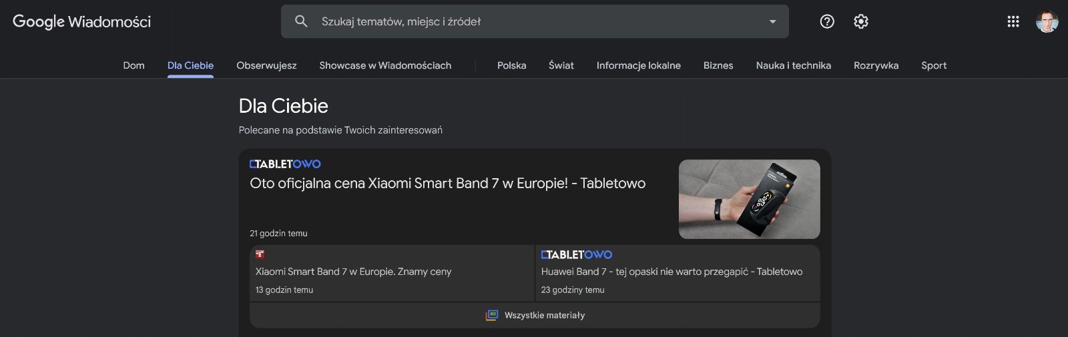1068x337 pixels.
Task: Open the Huawei Band 7 Tabletowo article
Action: (672, 272)
